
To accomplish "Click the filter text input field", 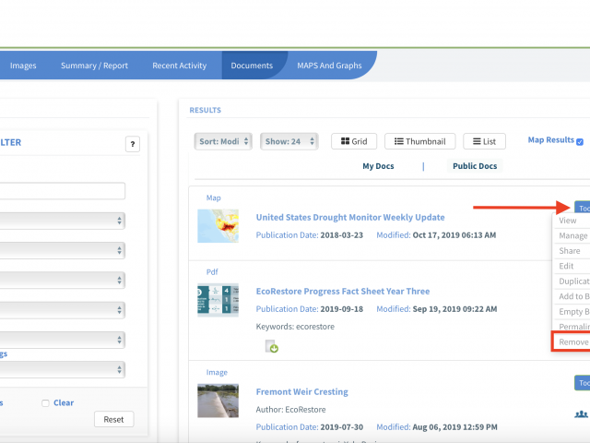I will click(65, 191).
